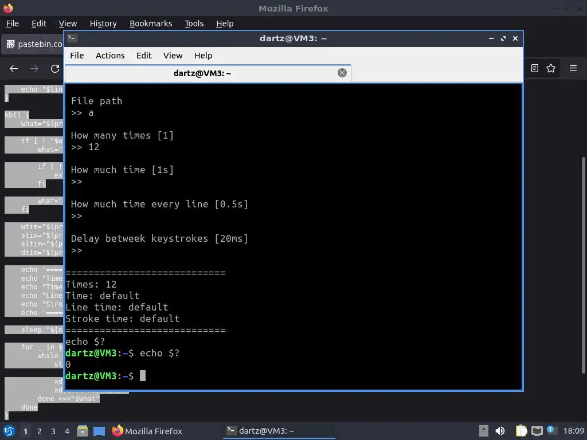
Task: Open Firefox View menu
Action: coord(68,23)
